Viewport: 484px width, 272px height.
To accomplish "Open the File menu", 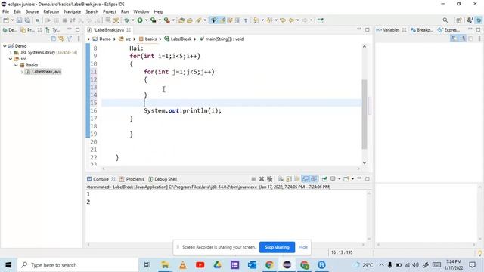I will coord(5,12).
